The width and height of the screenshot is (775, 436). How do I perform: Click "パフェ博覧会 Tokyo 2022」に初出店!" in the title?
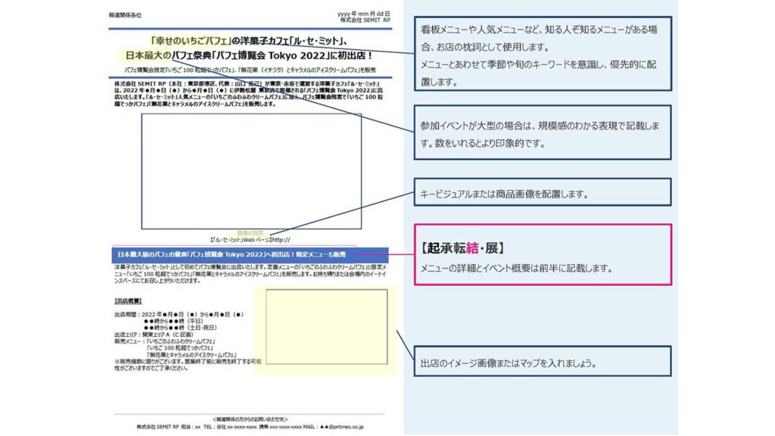(294, 54)
